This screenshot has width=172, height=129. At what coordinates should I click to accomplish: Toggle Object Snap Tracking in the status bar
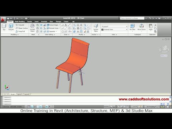click(41, 106)
